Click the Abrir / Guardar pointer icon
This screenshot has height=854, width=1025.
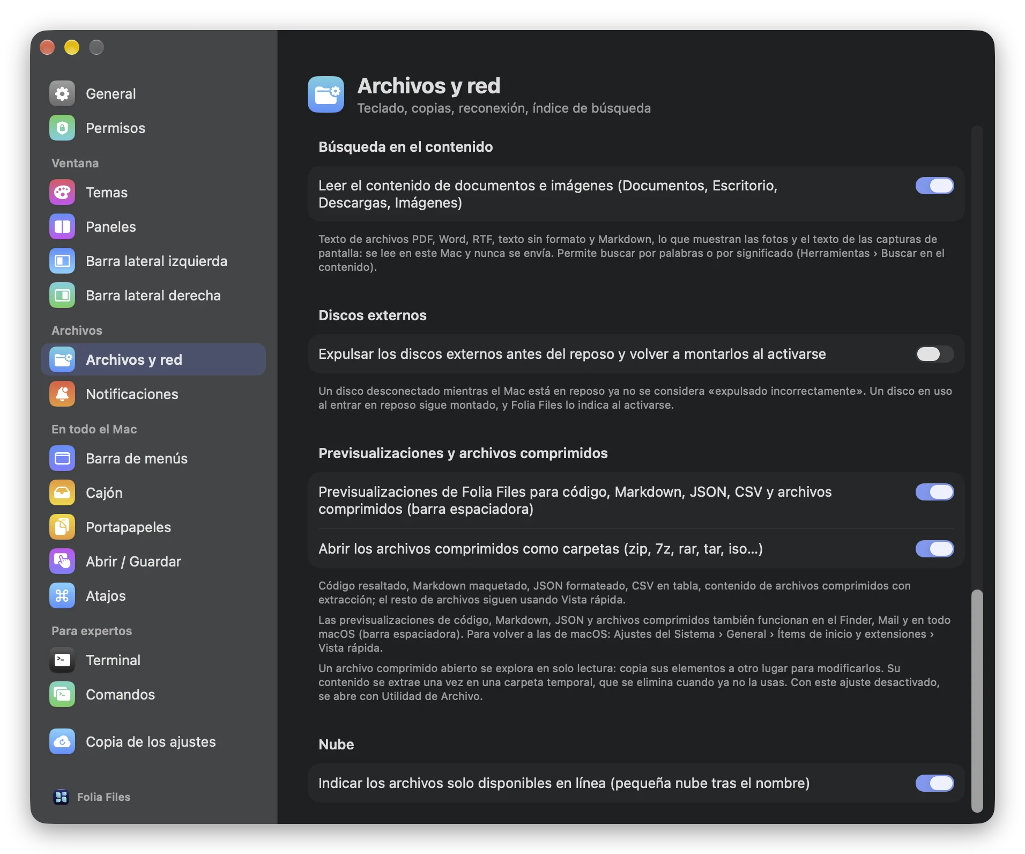tap(62, 562)
